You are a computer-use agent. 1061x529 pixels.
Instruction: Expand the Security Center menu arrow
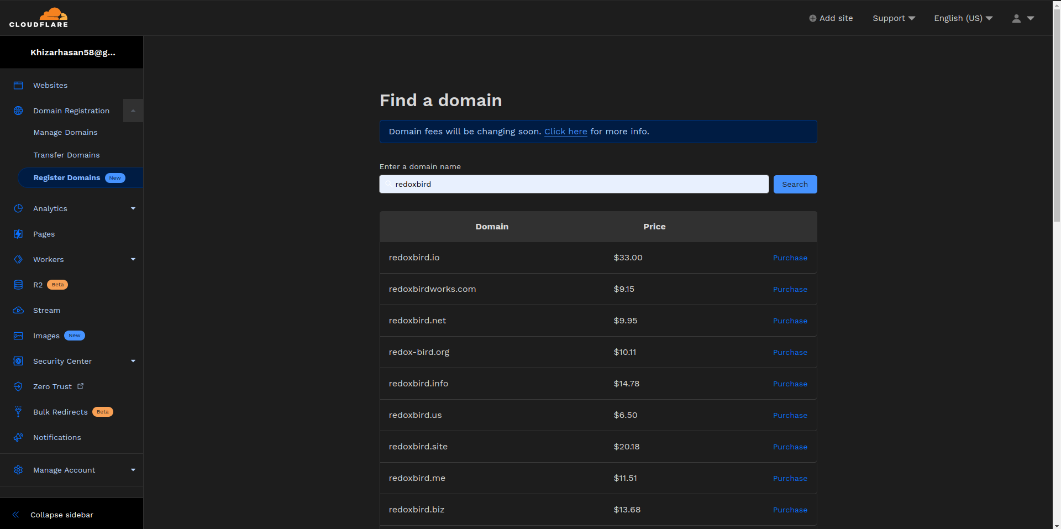(133, 361)
